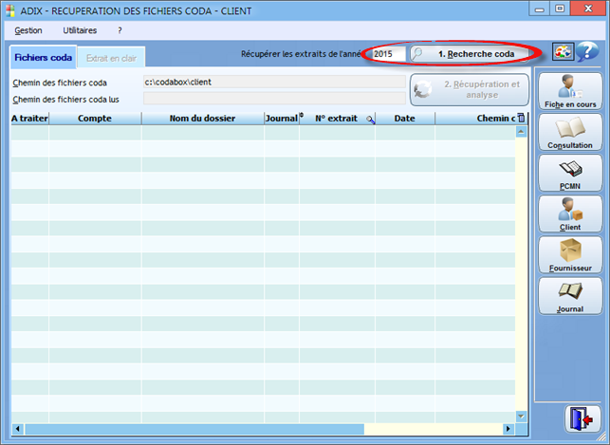Click the Chemin des fichiers coda path field

tap(273, 83)
